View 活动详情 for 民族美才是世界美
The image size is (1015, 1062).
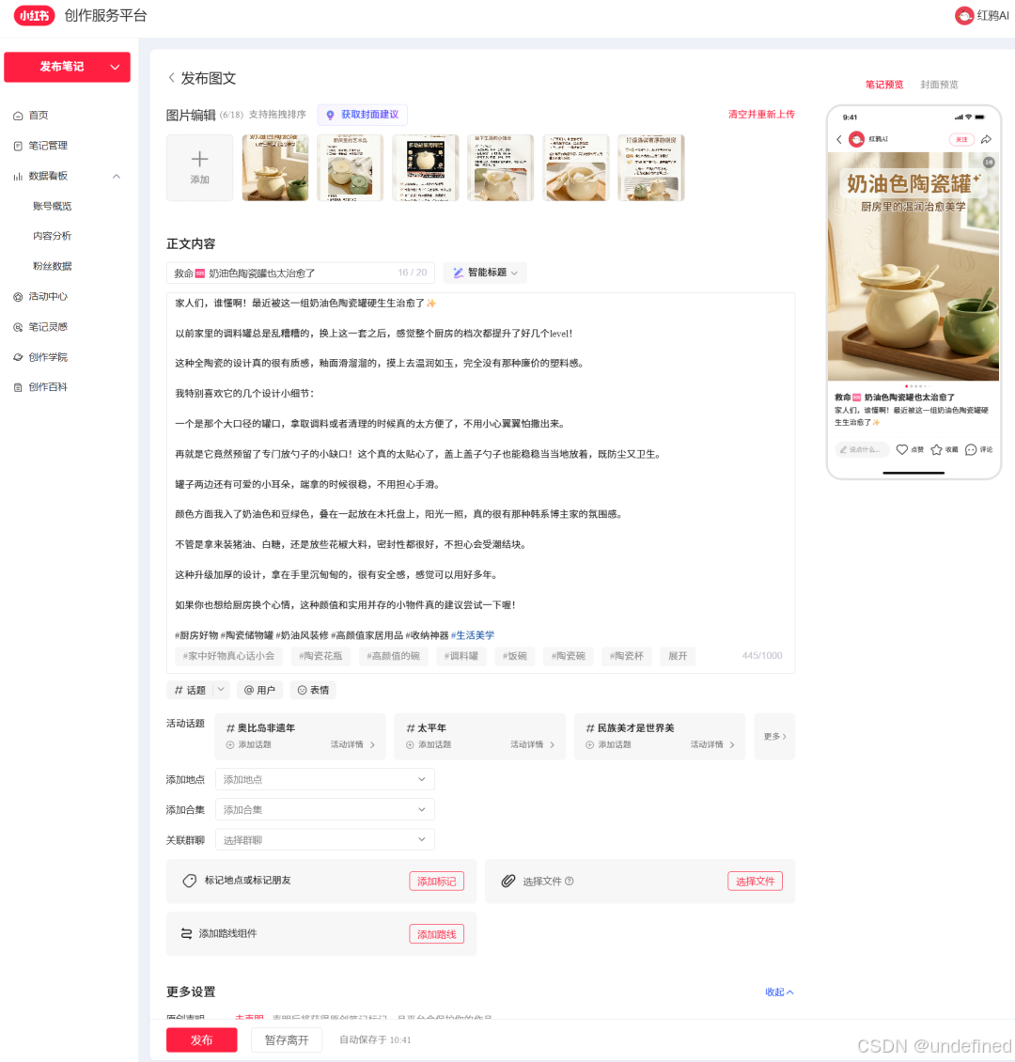click(713, 745)
